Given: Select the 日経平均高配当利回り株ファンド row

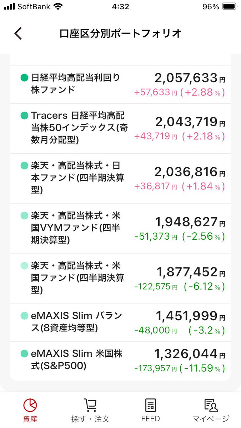Looking at the screenshot, I should pyautogui.click(x=76, y=83).
